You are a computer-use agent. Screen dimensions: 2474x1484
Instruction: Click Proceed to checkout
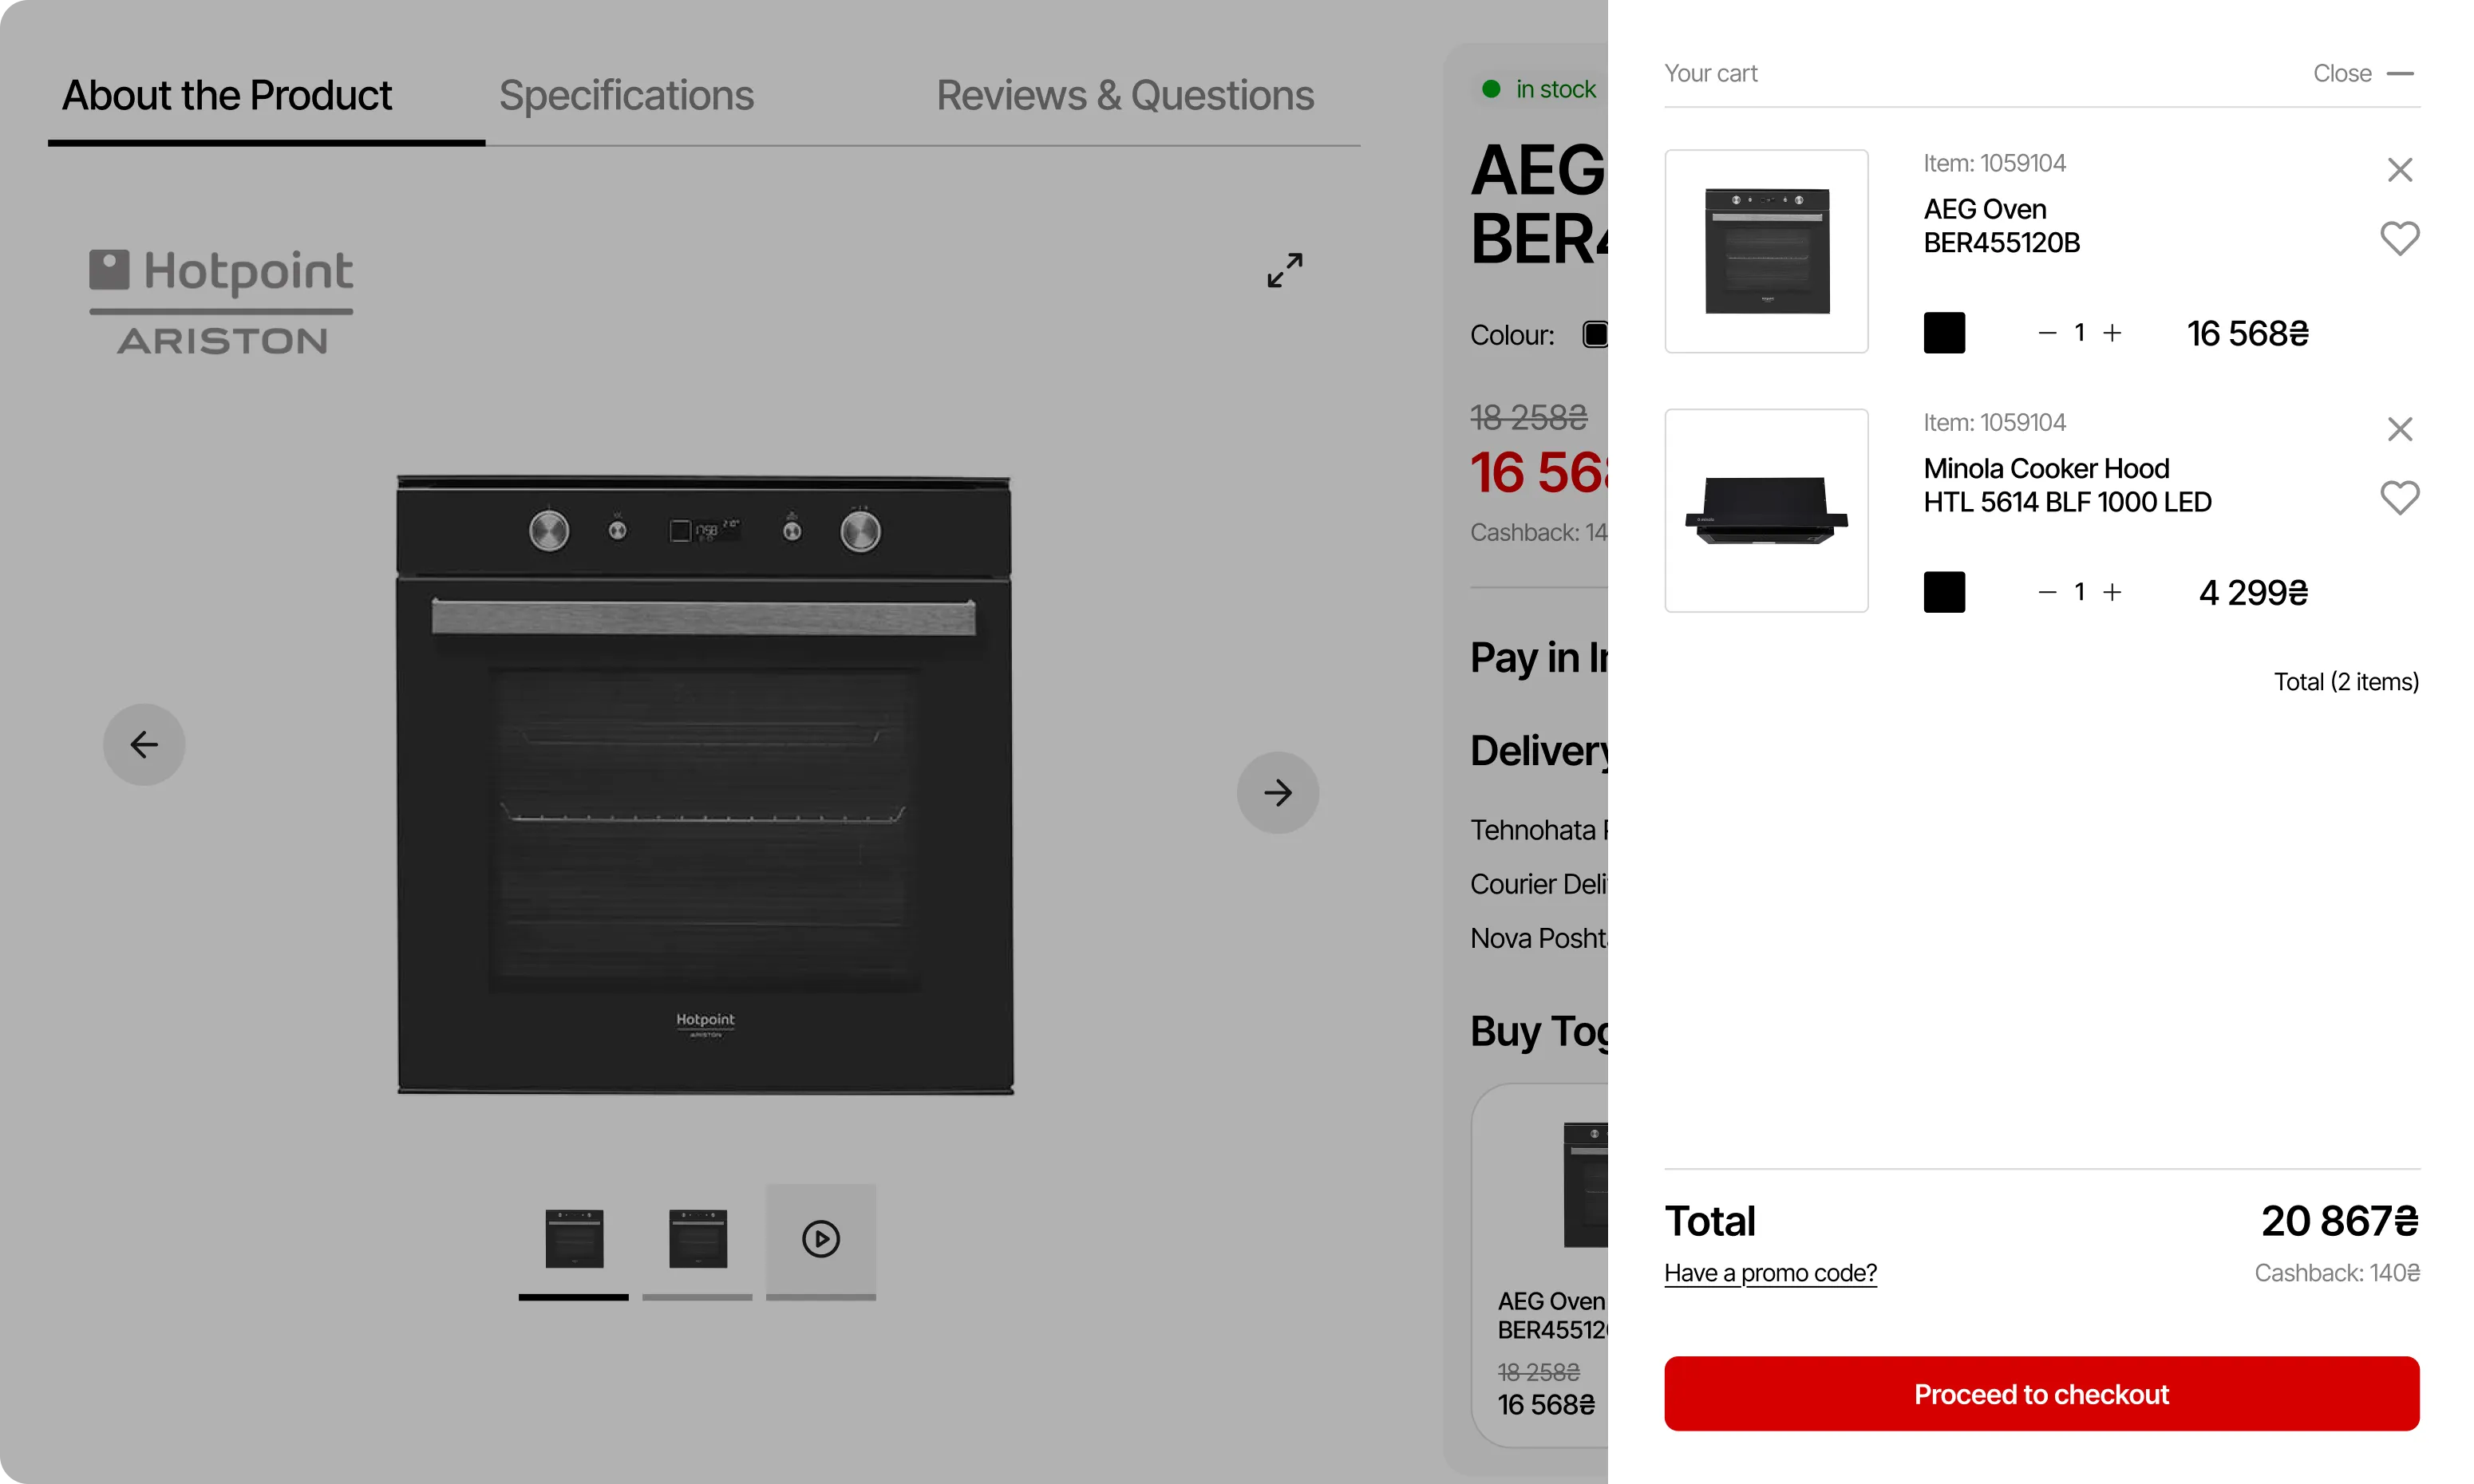click(2041, 1393)
